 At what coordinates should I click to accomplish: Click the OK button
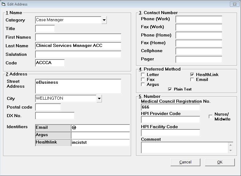click(220, 162)
